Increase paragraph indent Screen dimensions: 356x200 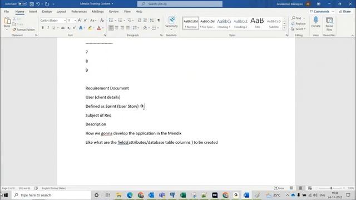pyautogui.click(x=145, y=21)
